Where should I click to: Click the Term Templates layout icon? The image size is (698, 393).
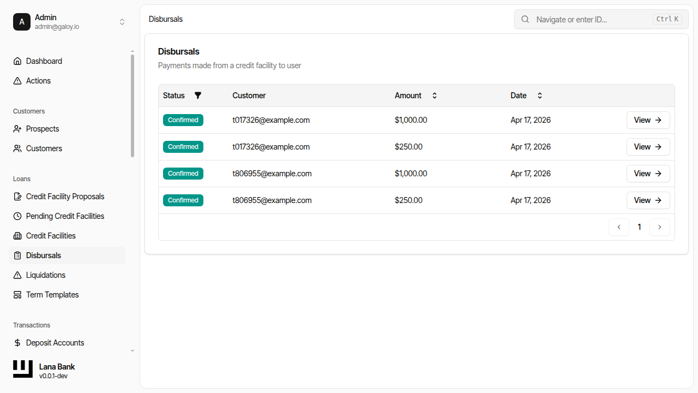[17, 295]
